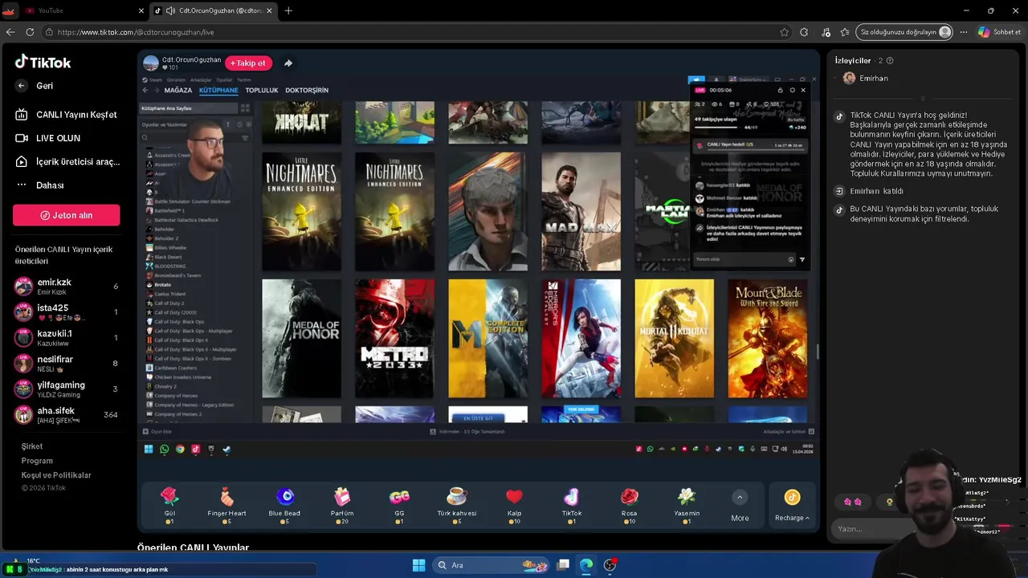Open the Recharge coins menu
This screenshot has height=578, width=1028.
pyautogui.click(x=792, y=506)
